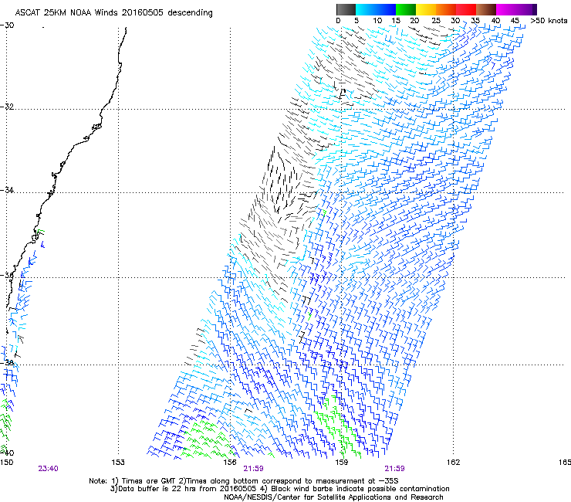The height and width of the screenshot is (502, 571).
Task: Click the "-34" latitude axis label
Action: (x=7, y=190)
